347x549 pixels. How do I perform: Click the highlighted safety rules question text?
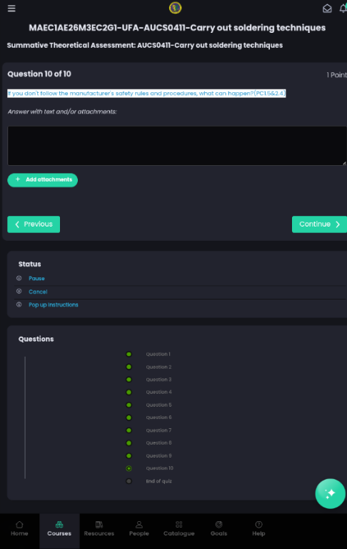[146, 93]
